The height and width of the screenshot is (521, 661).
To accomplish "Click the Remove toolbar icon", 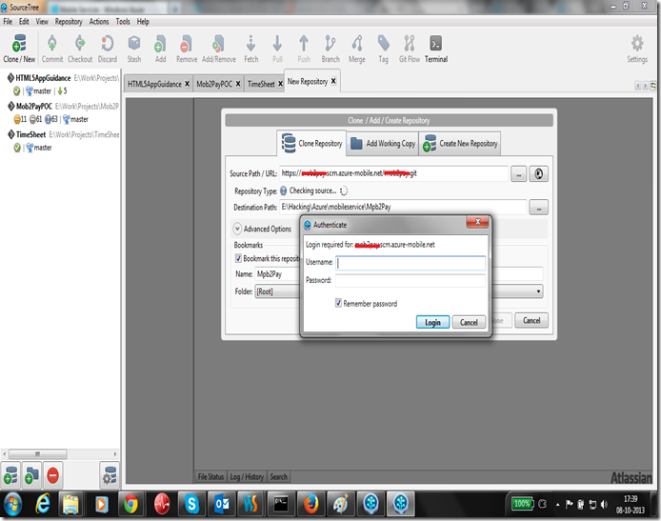I will tap(187, 48).
